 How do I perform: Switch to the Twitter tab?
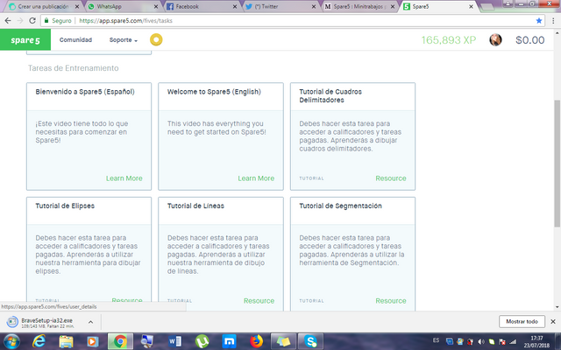277,7
